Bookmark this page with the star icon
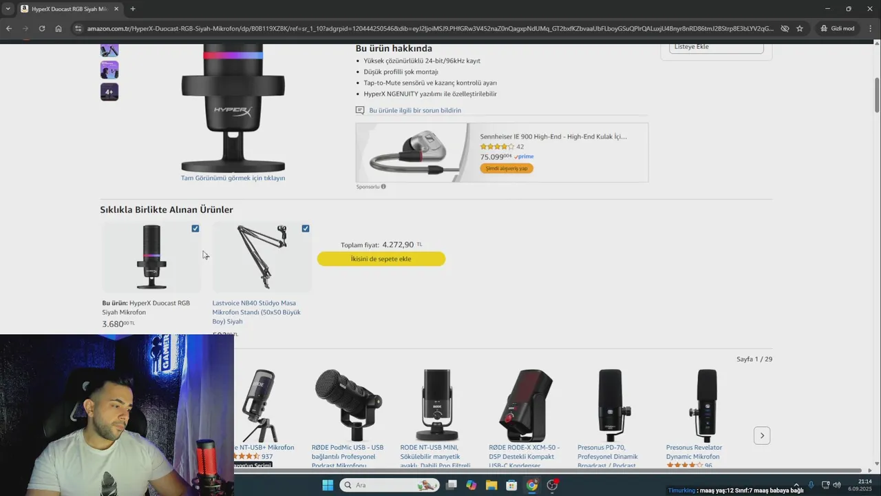This screenshot has height=496, width=881. click(800, 28)
